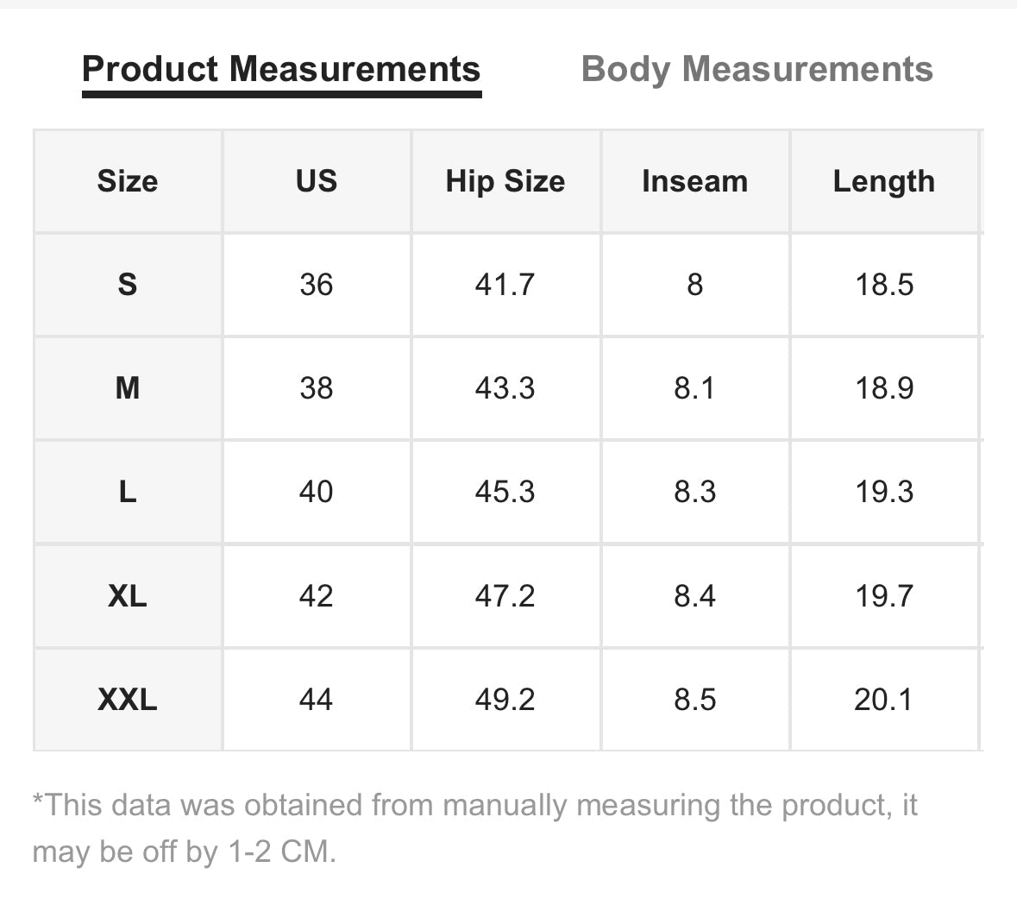Click the 49.2 hip size cell

pyautogui.click(x=505, y=700)
